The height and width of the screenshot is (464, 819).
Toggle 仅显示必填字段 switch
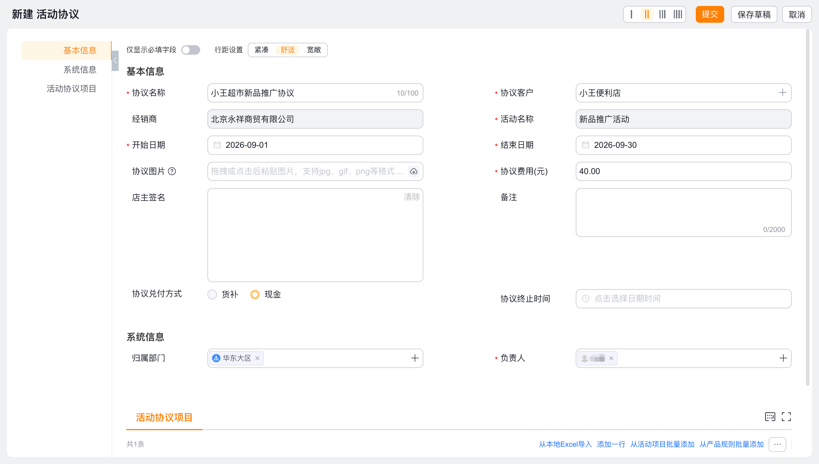point(191,50)
